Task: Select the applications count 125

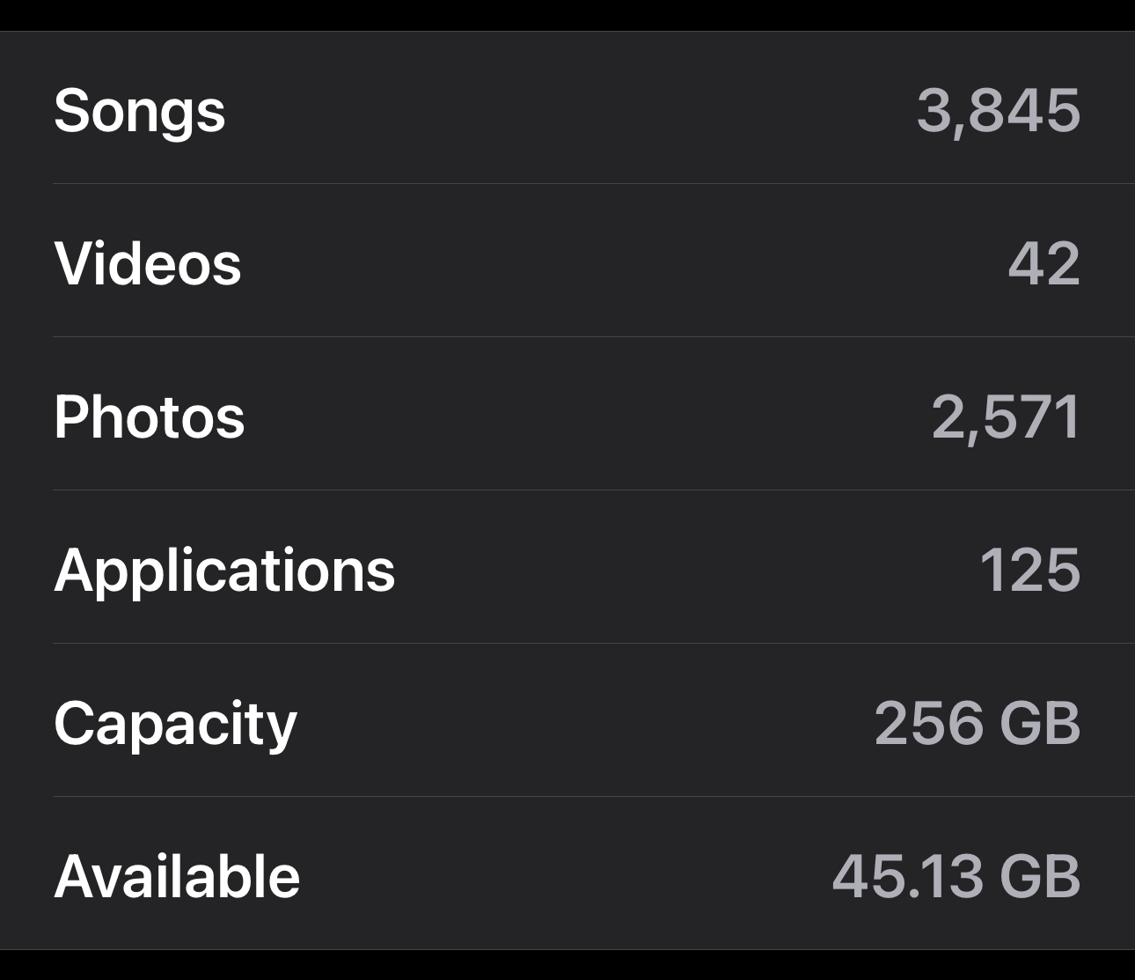Action: click(1029, 570)
